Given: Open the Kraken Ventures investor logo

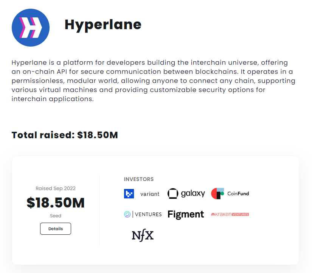Looking at the screenshot, I should (230, 214).
